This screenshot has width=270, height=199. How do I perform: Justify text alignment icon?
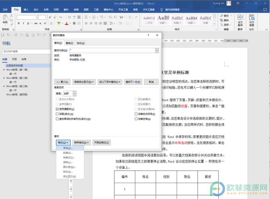click(x=100, y=23)
